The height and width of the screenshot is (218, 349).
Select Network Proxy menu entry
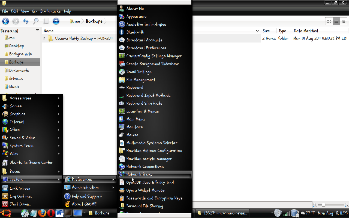tap(155, 174)
